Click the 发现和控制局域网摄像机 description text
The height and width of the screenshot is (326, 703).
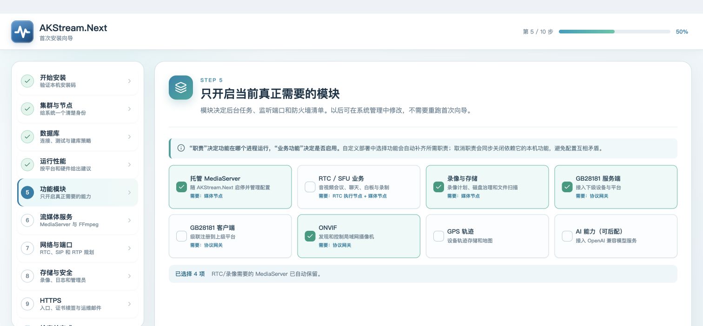pyautogui.click(x=346, y=237)
